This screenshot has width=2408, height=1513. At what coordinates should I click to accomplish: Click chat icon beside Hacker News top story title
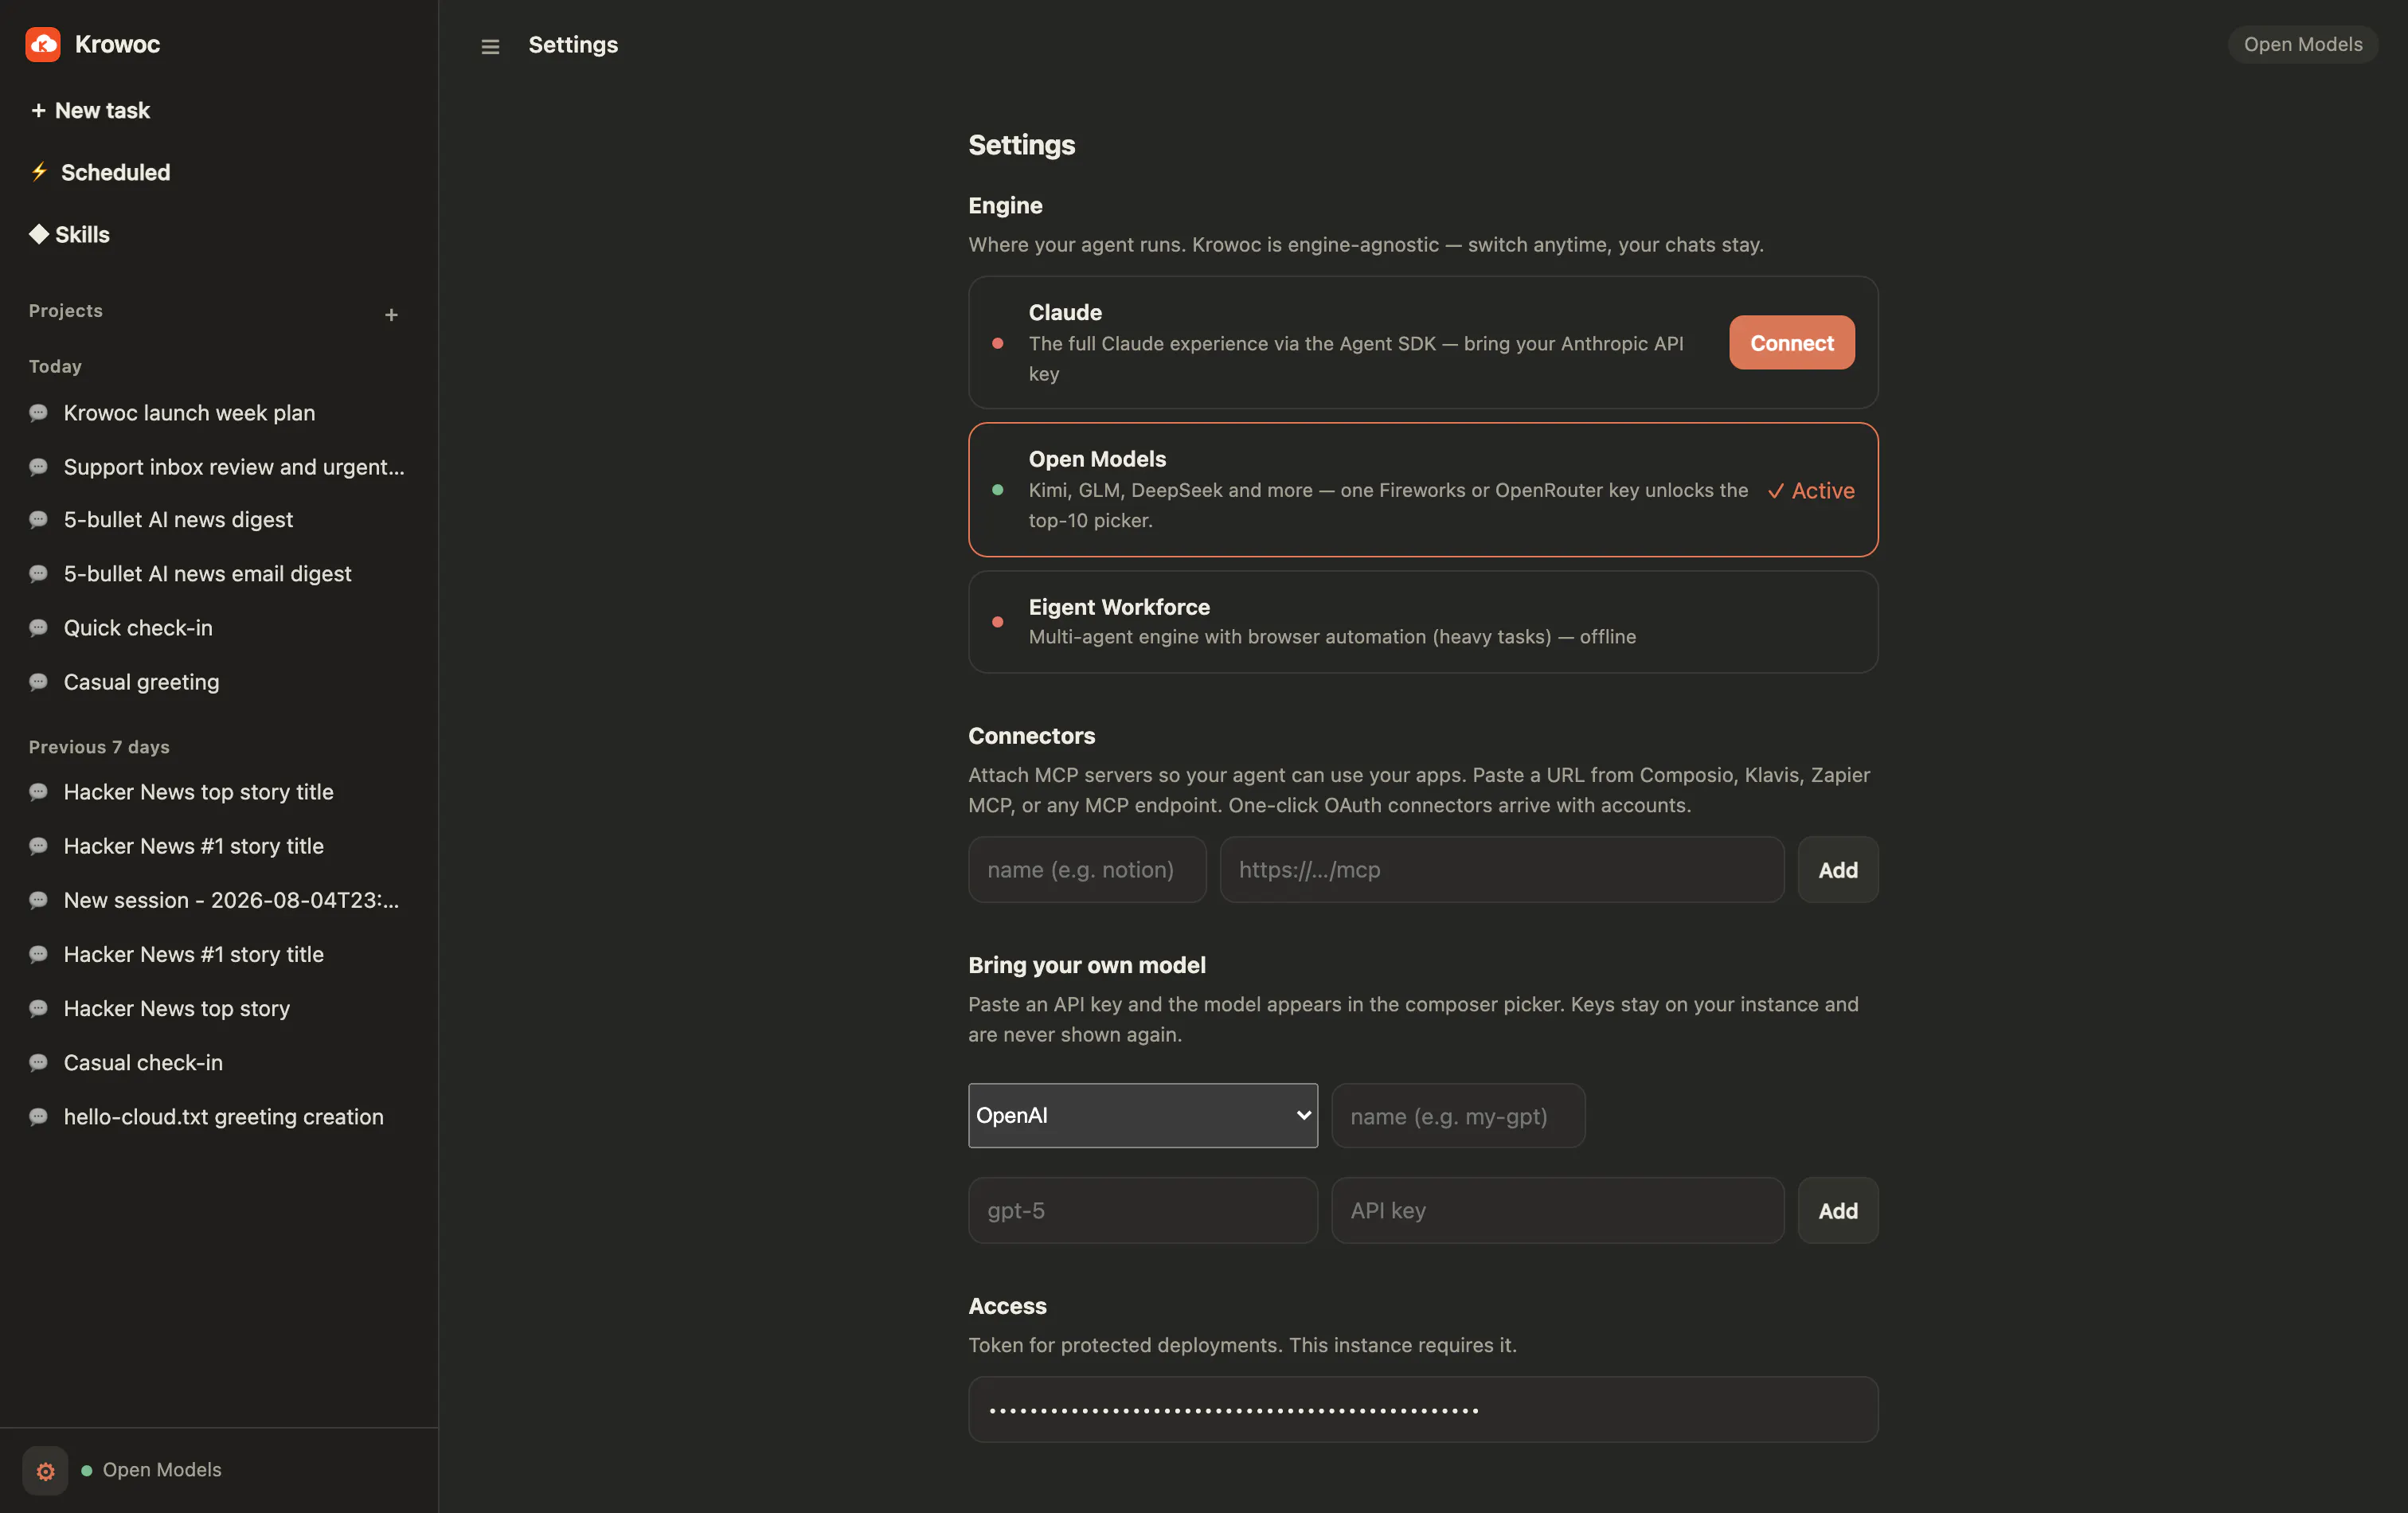pyautogui.click(x=38, y=792)
